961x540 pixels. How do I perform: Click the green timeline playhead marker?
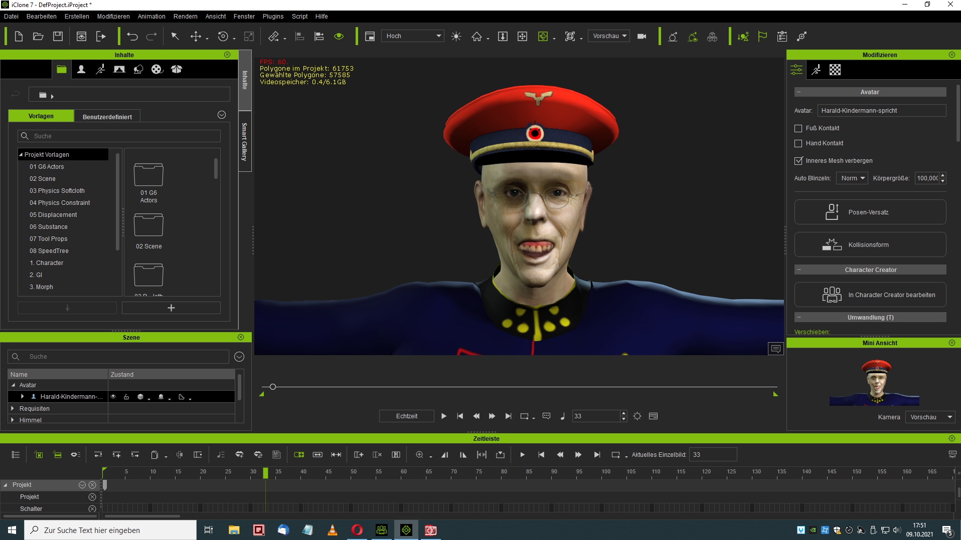coord(265,472)
